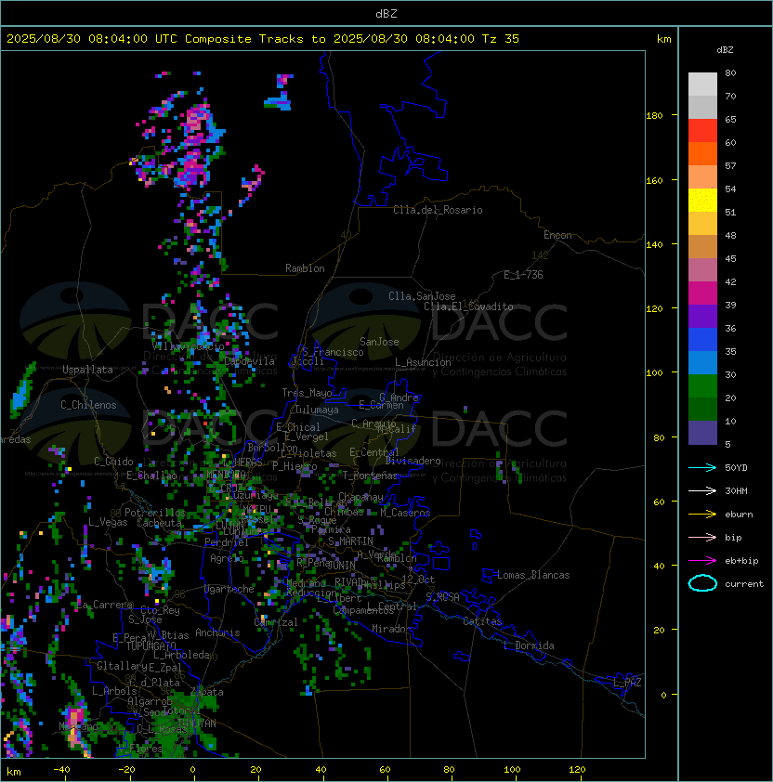This screenshot has height=782, width=773.
Task: Click the S_MARTIN map label
Action: point(351,541)
